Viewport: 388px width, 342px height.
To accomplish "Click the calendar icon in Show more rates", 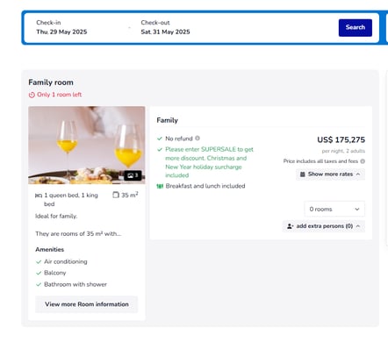I will point(303,175).
